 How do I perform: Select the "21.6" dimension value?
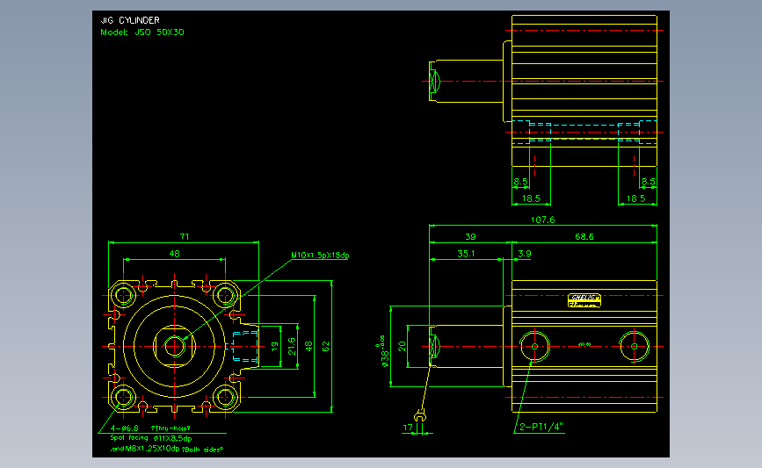292,346
